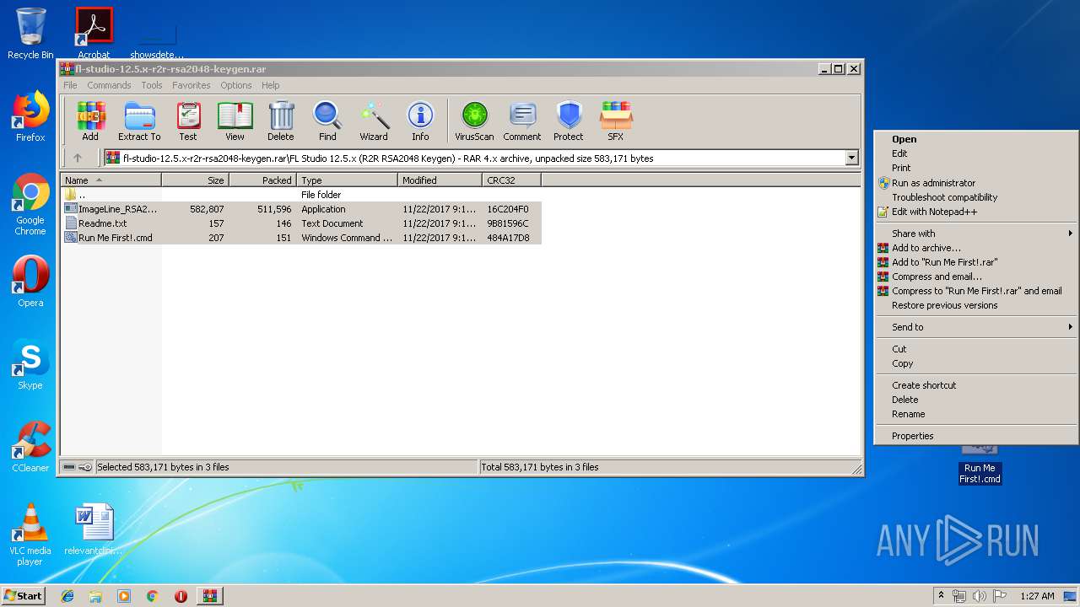
Task: Launch Firefox from the desktop
Action: click(x=30, y=116)
